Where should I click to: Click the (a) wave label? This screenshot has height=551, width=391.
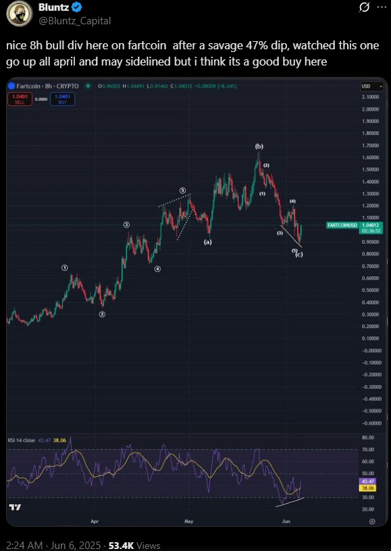[208, 242]
